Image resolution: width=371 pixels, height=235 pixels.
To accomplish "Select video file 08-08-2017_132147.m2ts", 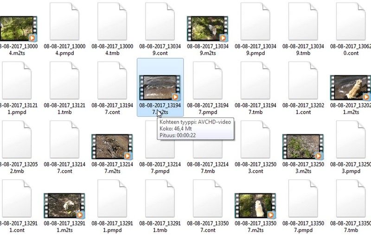I will click(112, 147).
